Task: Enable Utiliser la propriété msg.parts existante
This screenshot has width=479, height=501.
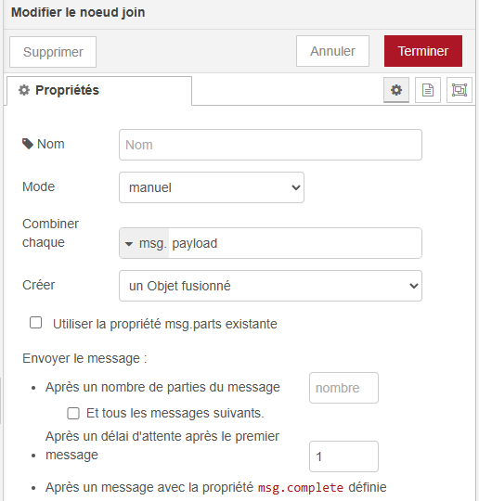Action: (x=35, y=323)
